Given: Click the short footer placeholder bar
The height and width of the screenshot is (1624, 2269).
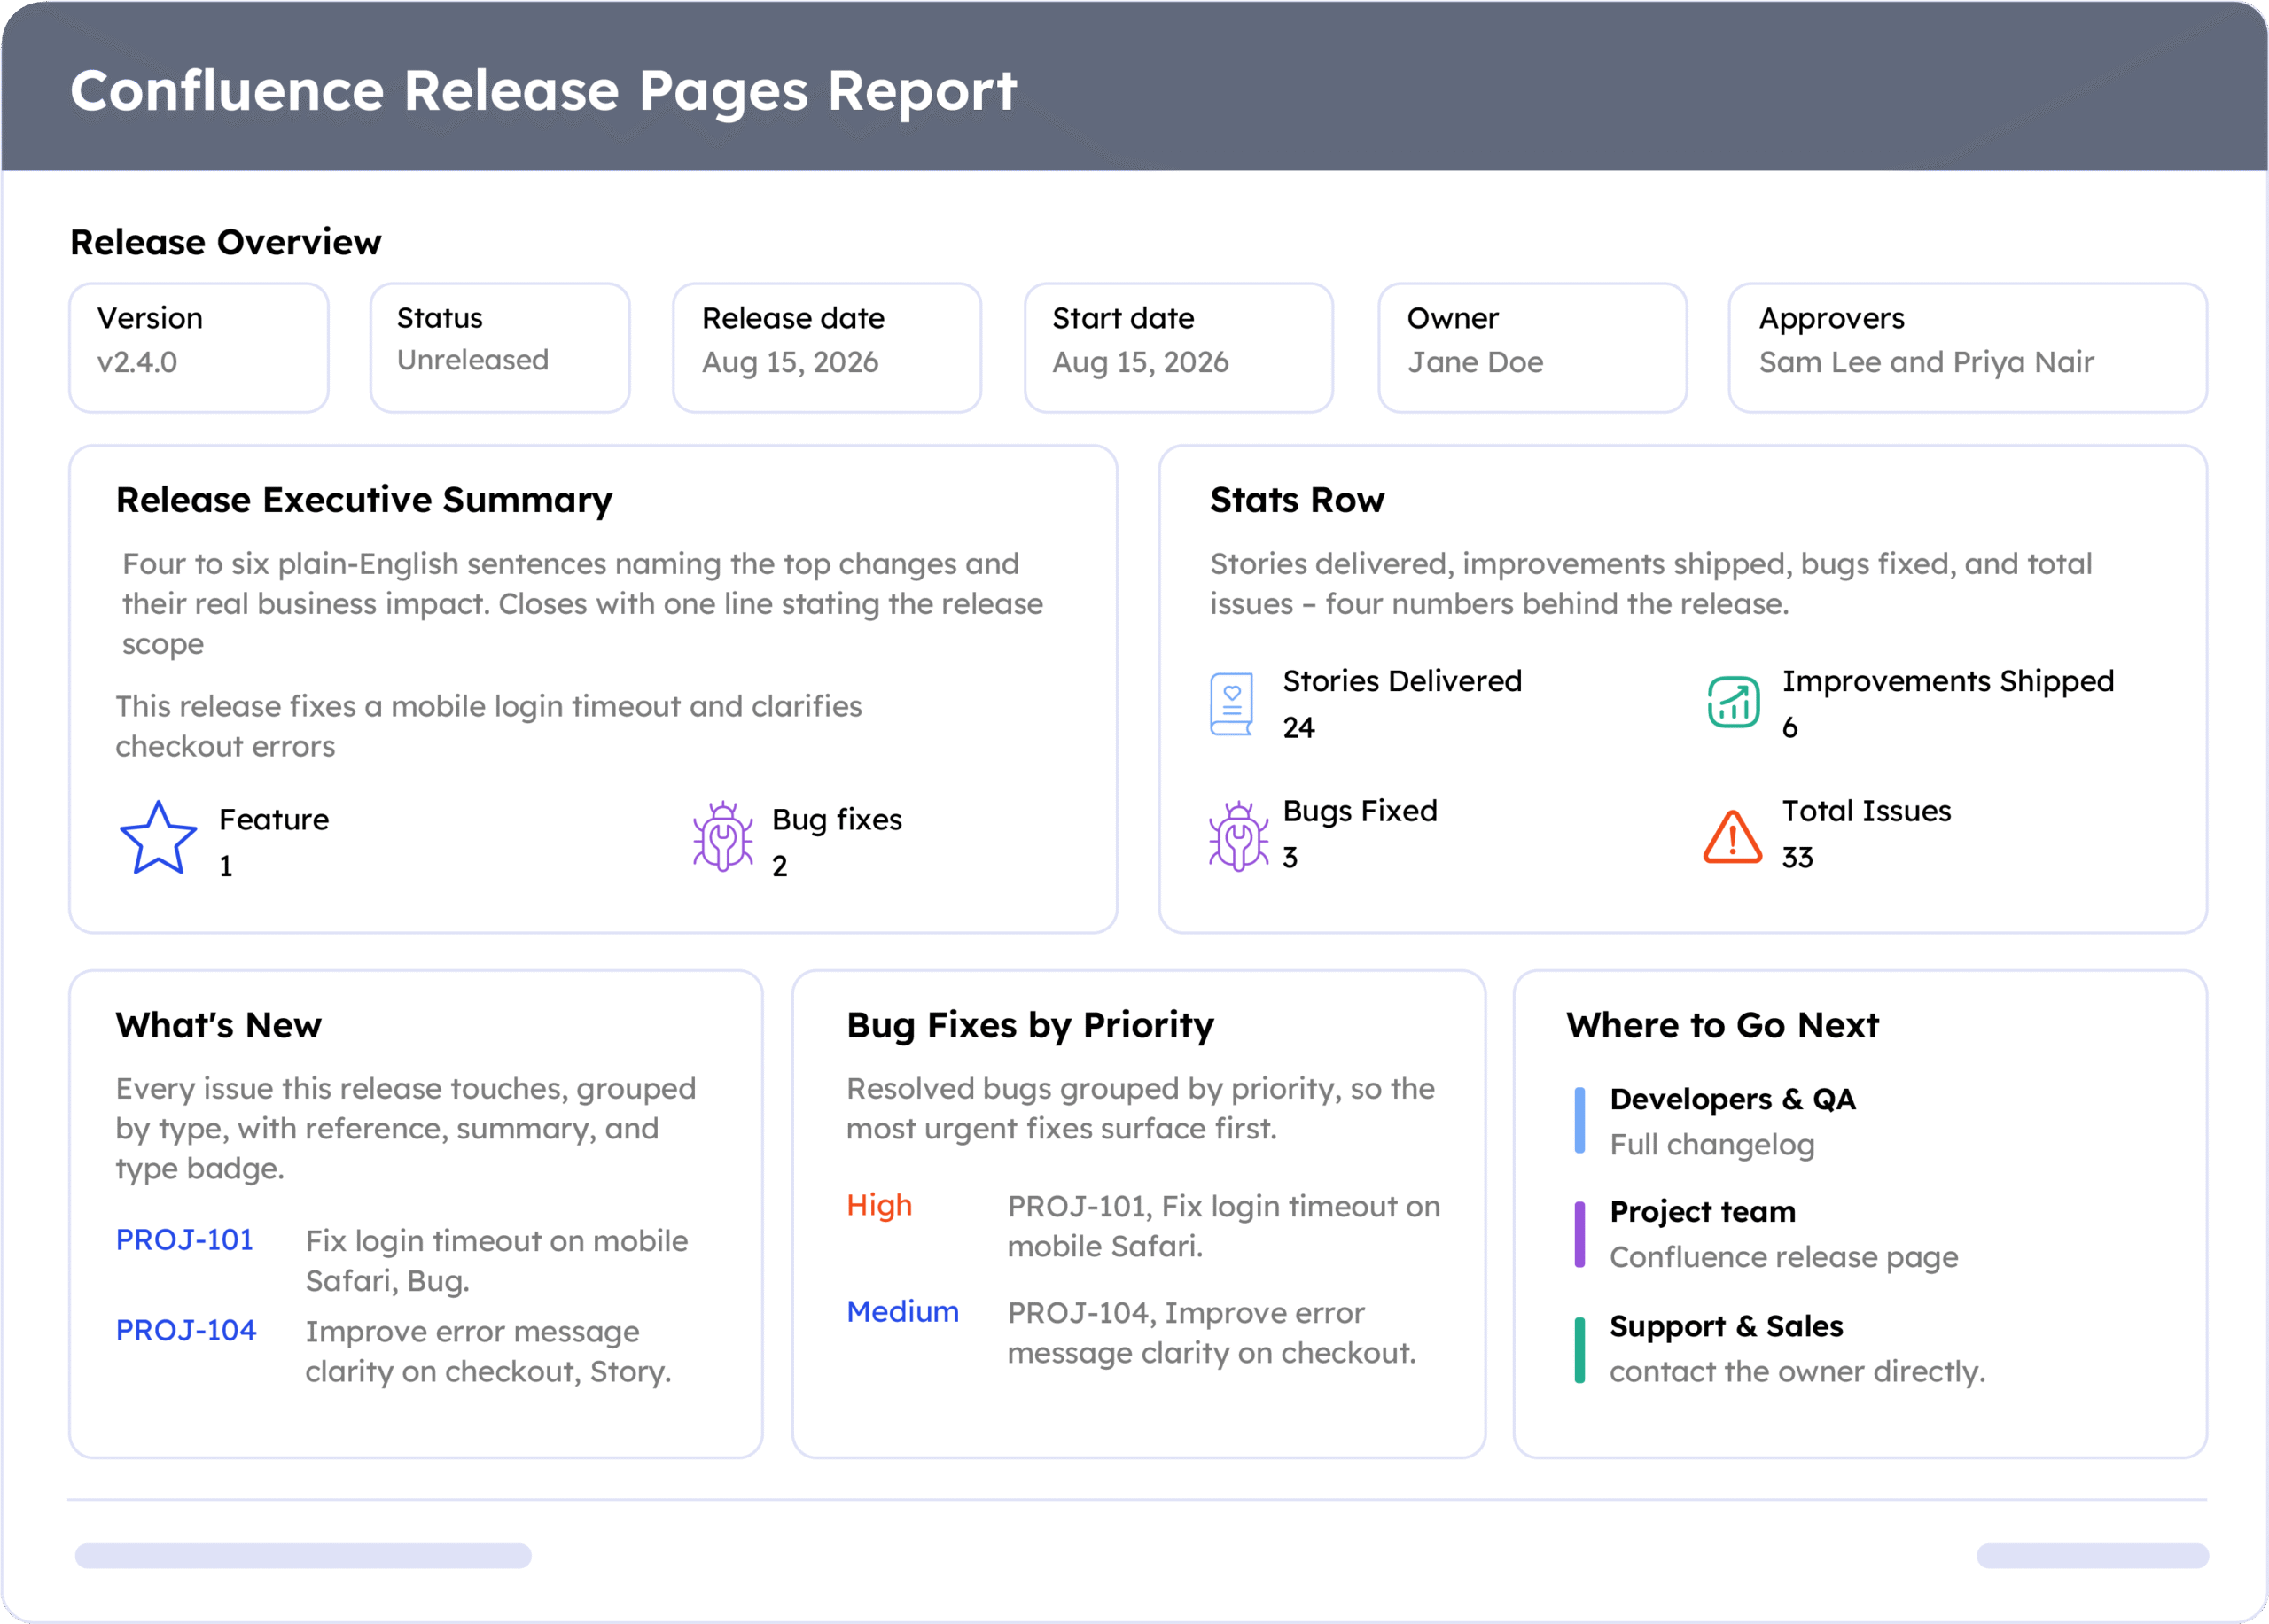Looking at the screenshot, I should tap(2093, 1556).
